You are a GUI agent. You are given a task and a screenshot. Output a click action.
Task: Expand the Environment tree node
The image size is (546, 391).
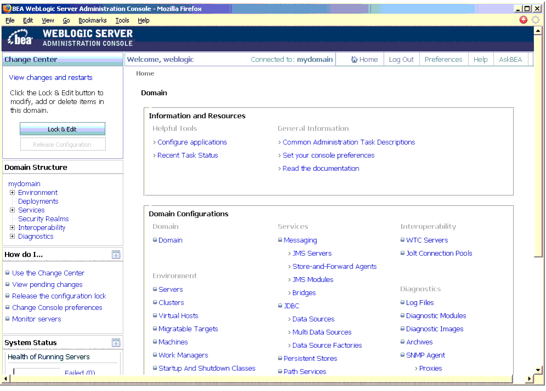(x=12, y=192)
